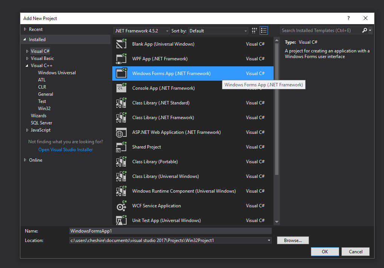Click the Windows Runtime Component icon
This screenshot has width=384, height=268.
point(121,191)
